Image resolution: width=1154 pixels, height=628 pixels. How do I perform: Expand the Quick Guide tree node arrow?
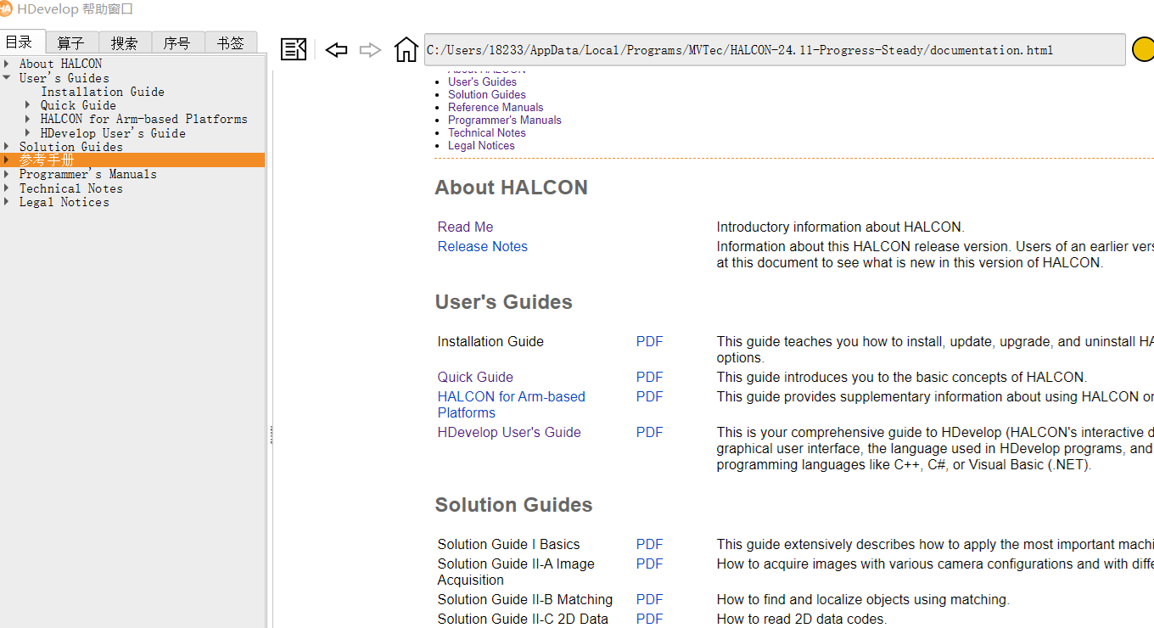click(28, 105)
